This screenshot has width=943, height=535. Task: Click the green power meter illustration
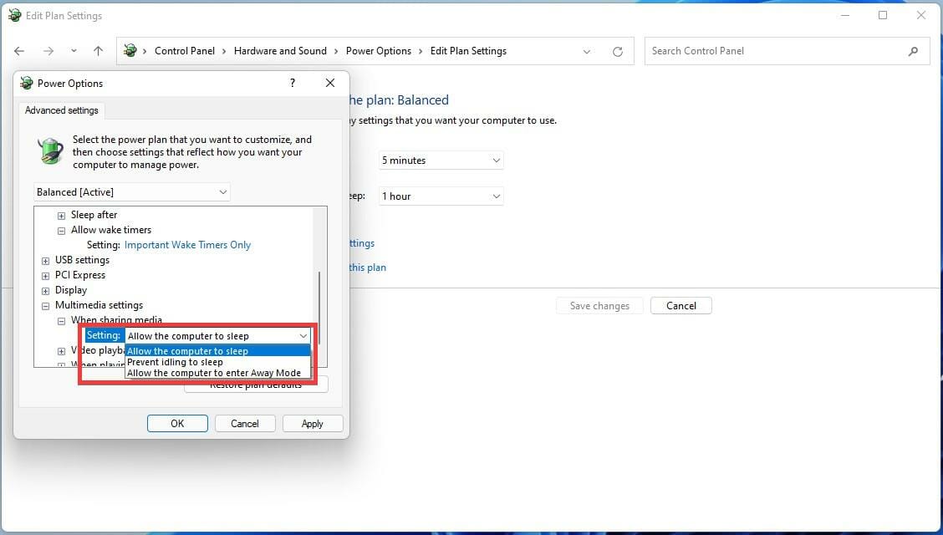coord(49,152)
